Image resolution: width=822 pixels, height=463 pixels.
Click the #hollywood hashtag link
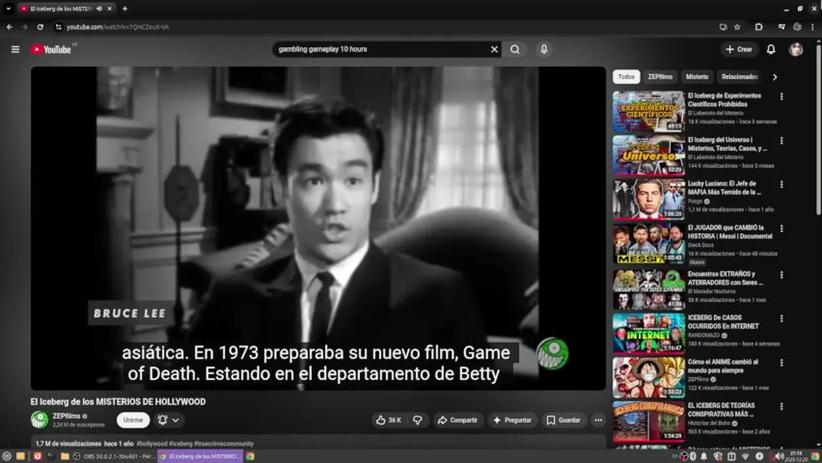click(152, 444)
